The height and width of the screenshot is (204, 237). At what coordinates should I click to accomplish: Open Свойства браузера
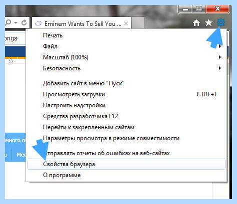pyautogui.click(x=126, y=164)
